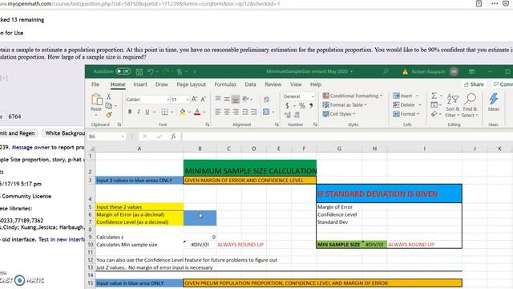The height and width of the screenshot is (289, 513).
Task: Follow the Message owner link in the browser
Action: pyautogui.click(x=30, y=148)
